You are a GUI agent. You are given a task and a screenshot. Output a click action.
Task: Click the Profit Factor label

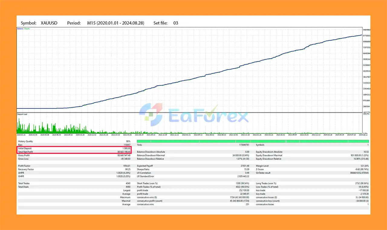(24, 166)
